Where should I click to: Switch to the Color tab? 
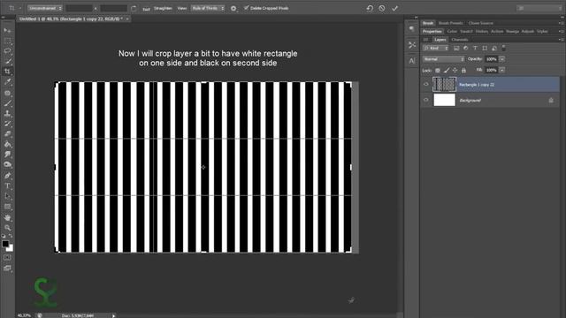(452, 32)
